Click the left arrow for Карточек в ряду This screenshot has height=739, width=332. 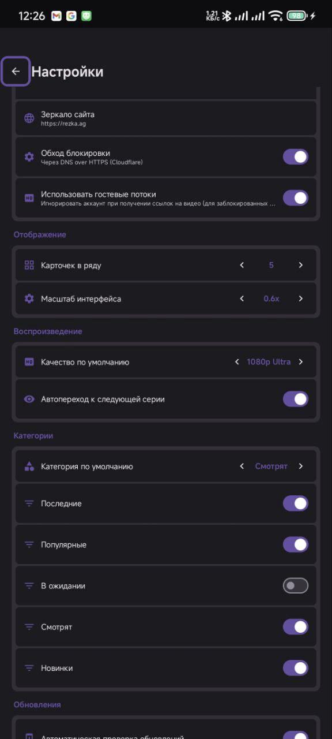(x=242, y=265)
